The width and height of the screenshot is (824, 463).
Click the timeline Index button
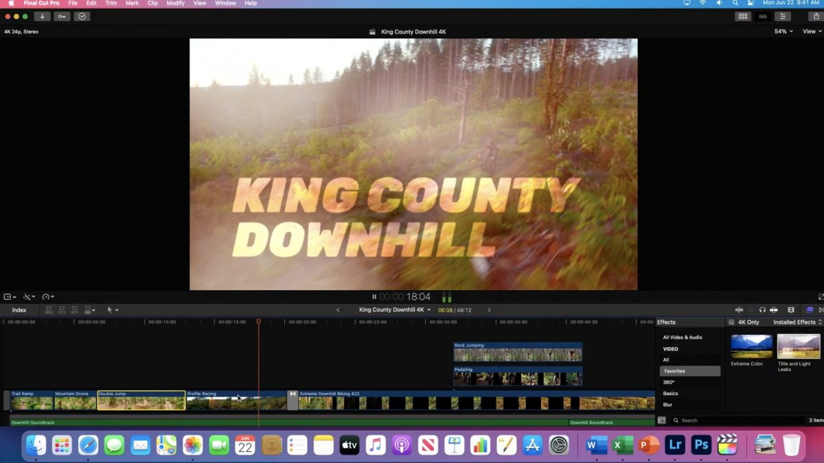19,310
